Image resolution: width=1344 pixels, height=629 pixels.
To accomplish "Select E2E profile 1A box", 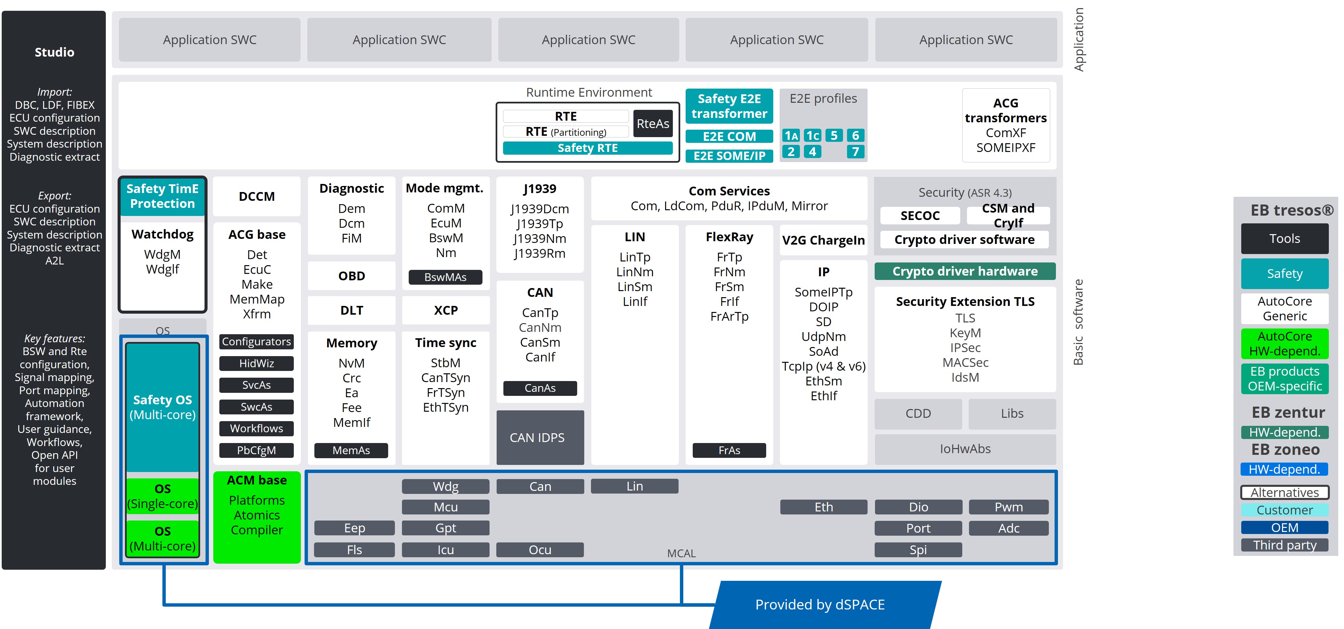I will coord(791,136).
